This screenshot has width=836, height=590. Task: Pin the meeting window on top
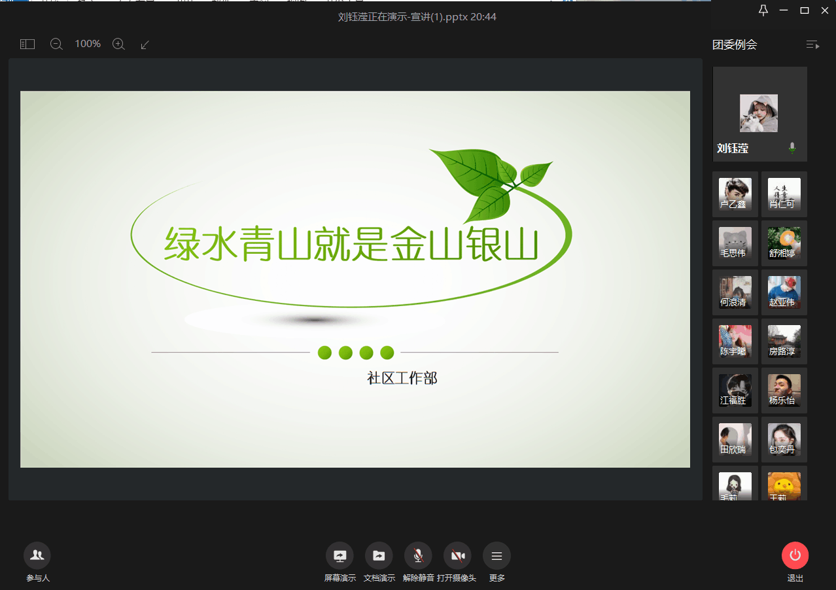[x=763, y=10]
